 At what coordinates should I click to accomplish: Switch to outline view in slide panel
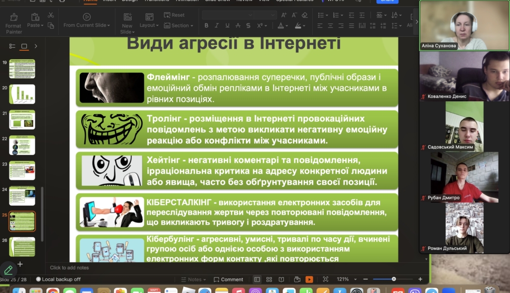point(12,46)
